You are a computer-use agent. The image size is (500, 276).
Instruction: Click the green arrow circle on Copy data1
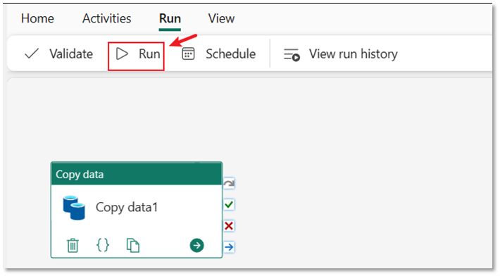coord(196,246)
